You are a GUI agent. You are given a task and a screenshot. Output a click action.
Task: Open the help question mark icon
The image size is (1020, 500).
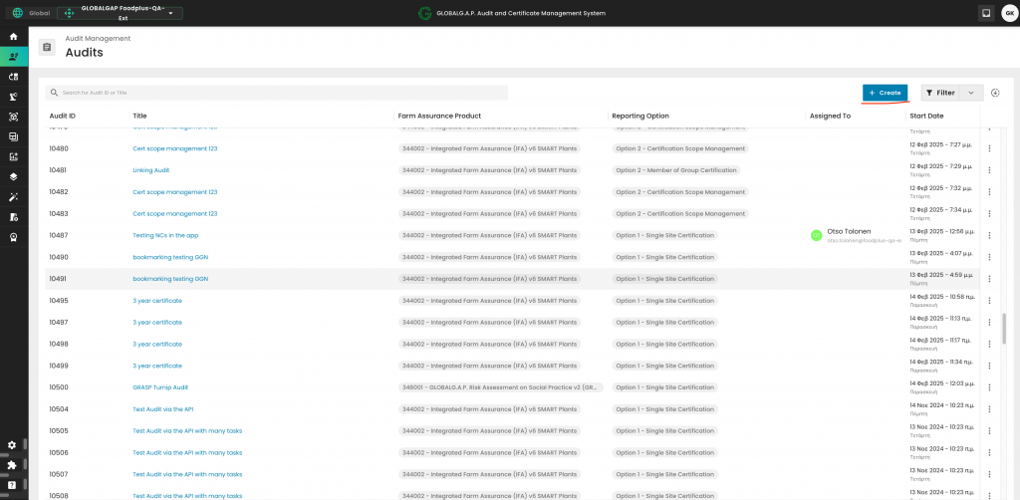click(12, 485)
